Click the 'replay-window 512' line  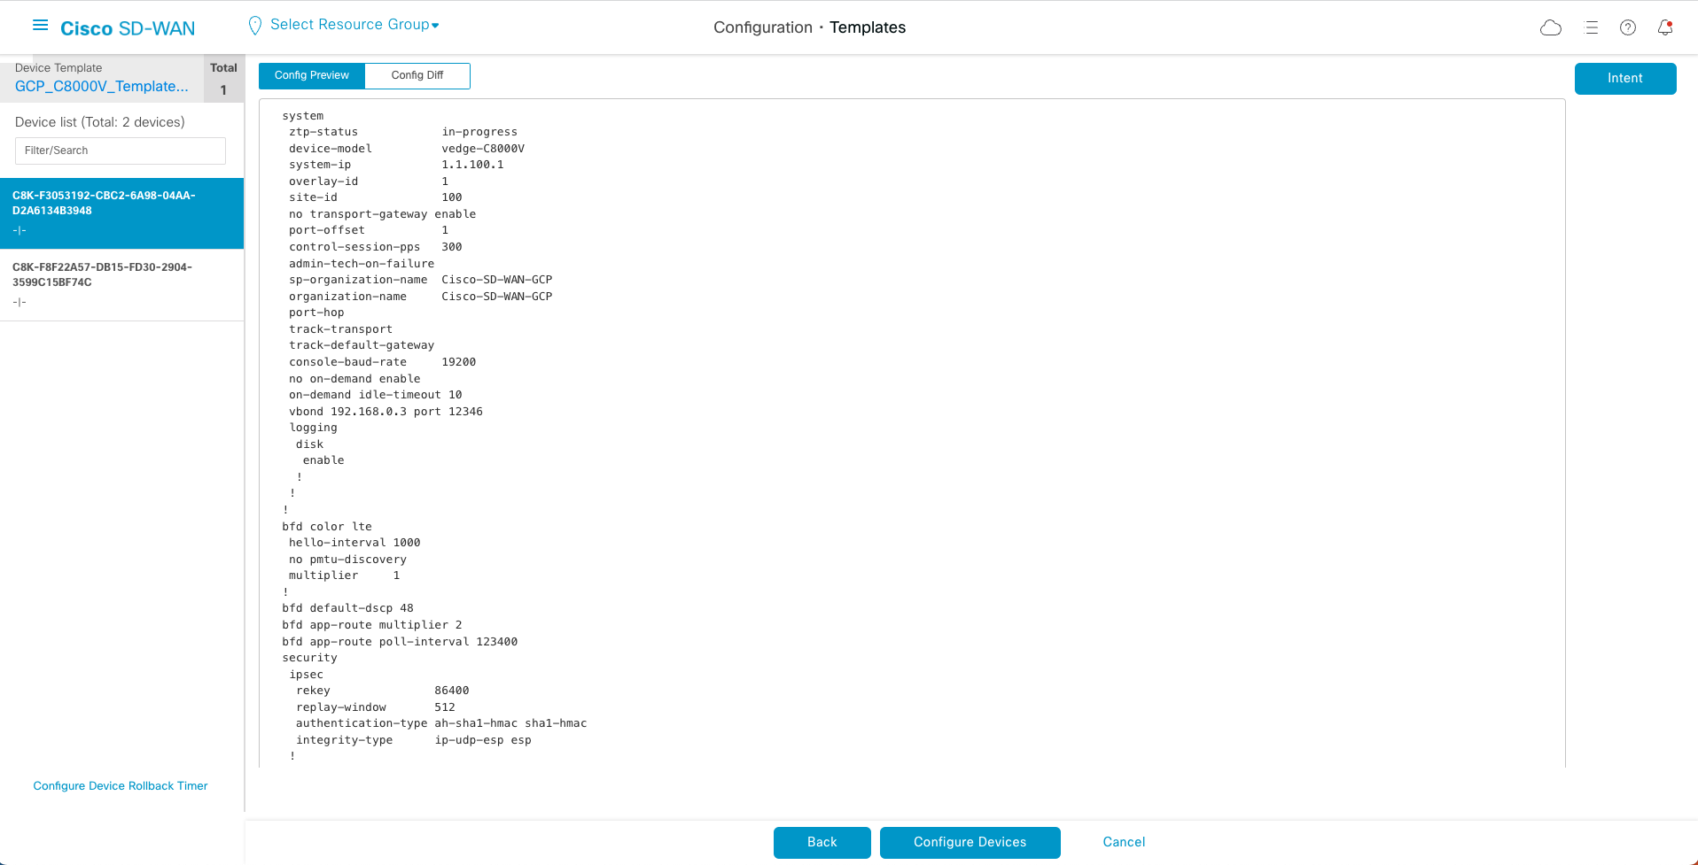click(x=376, y=707)
